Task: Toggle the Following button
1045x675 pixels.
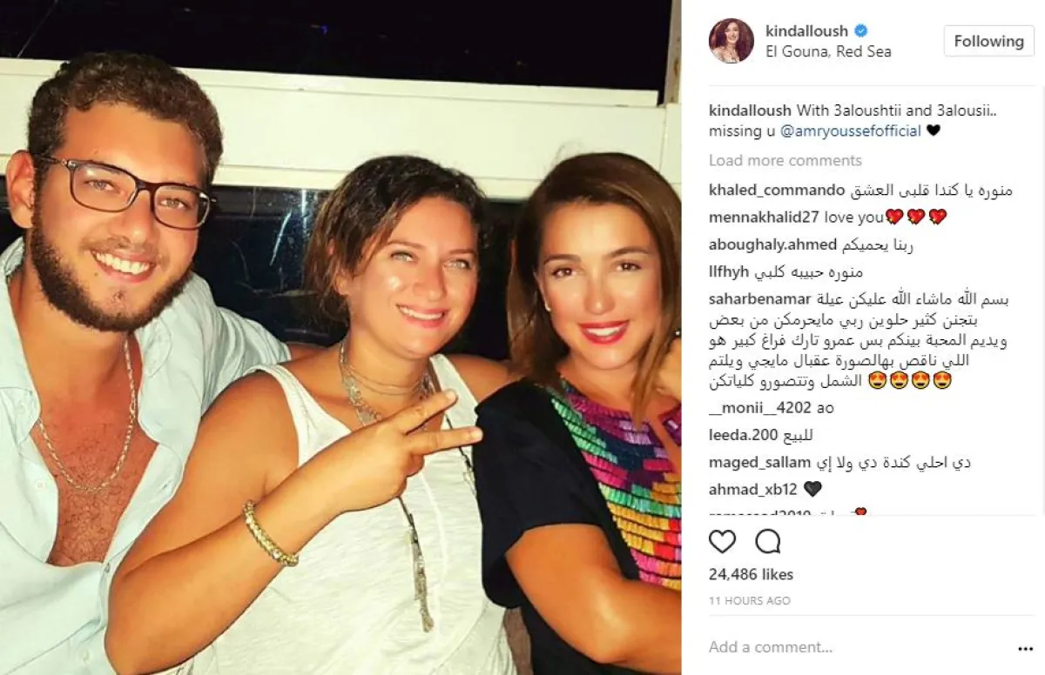Action: pyautogui.click(x=988, y=41)
